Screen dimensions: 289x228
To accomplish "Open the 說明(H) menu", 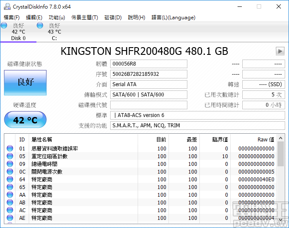I will (137, 18).
